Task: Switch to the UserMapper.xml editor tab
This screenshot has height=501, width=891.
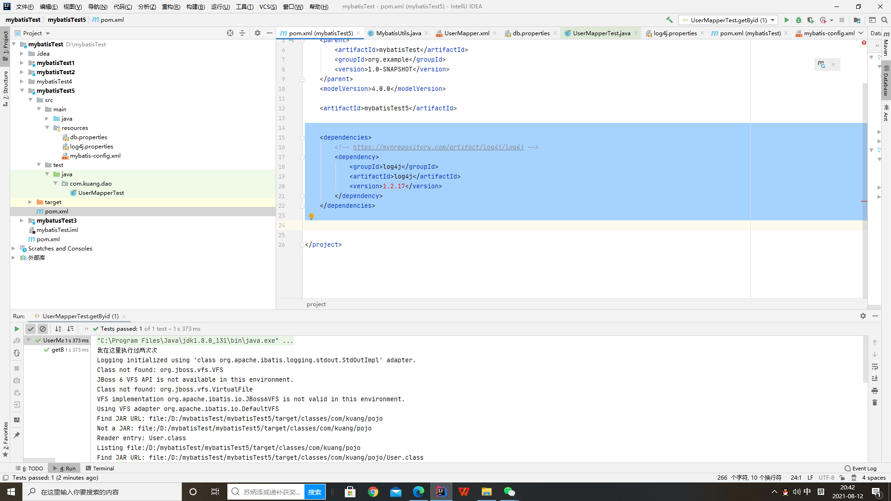Action: point(466,33)
